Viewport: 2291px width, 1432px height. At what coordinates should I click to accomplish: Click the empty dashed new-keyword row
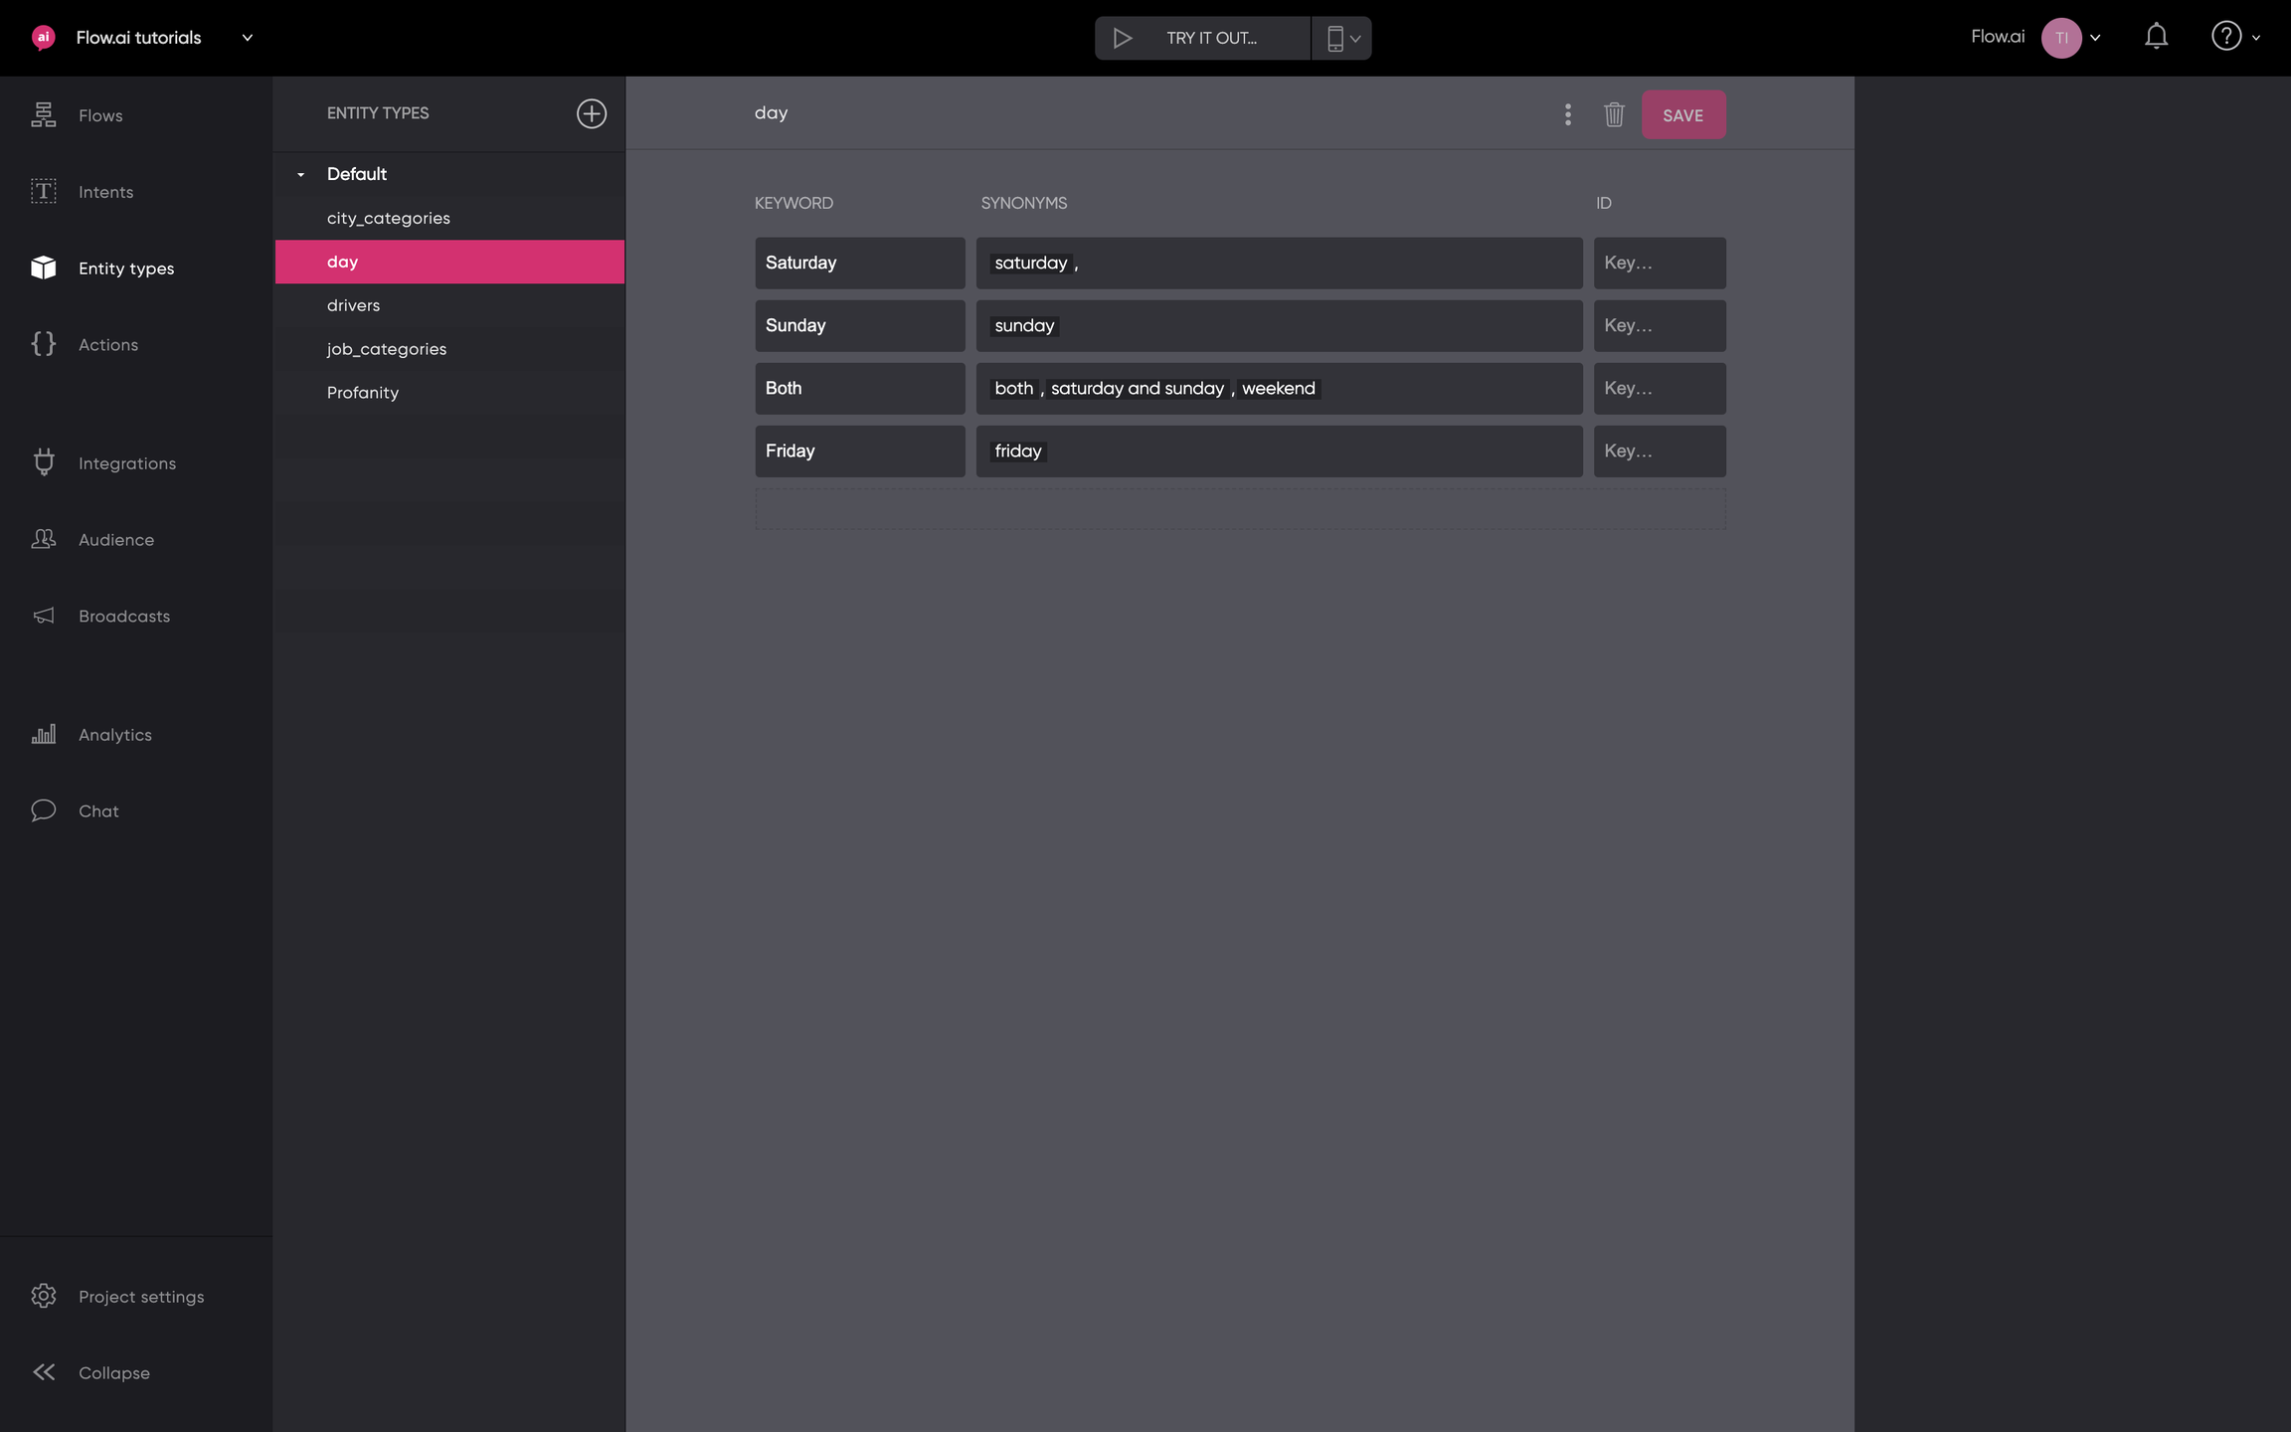[x=1239, y=508]
